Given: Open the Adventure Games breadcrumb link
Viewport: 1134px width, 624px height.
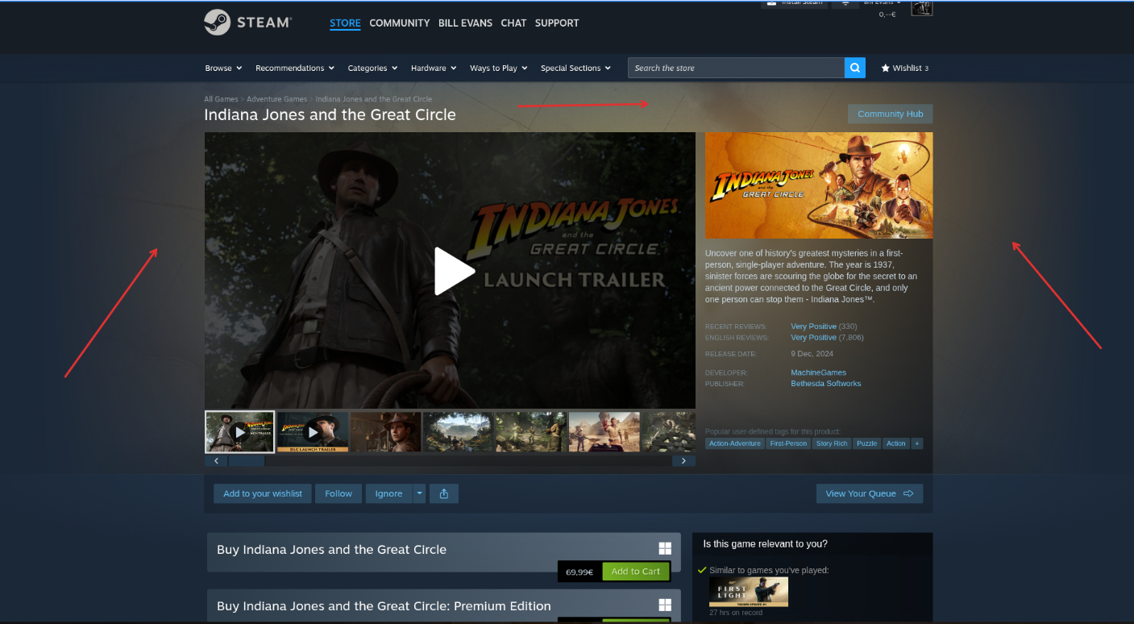Looking at the screenshot, I should coord(276,99).
